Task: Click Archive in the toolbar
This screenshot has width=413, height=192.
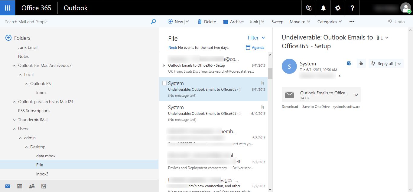Action: 233,22
